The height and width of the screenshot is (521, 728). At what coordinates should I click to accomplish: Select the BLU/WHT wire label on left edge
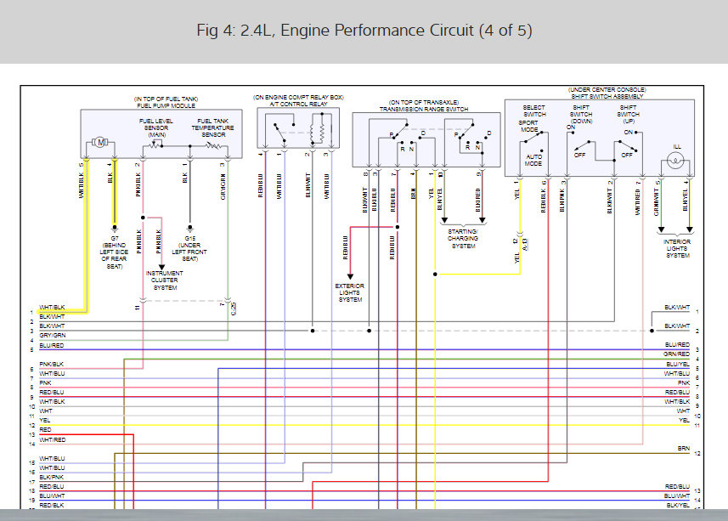(x=52, y=496)
